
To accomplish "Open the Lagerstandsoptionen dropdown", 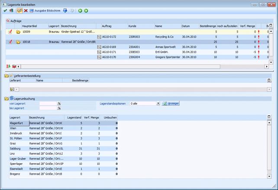I will point(158,104).
